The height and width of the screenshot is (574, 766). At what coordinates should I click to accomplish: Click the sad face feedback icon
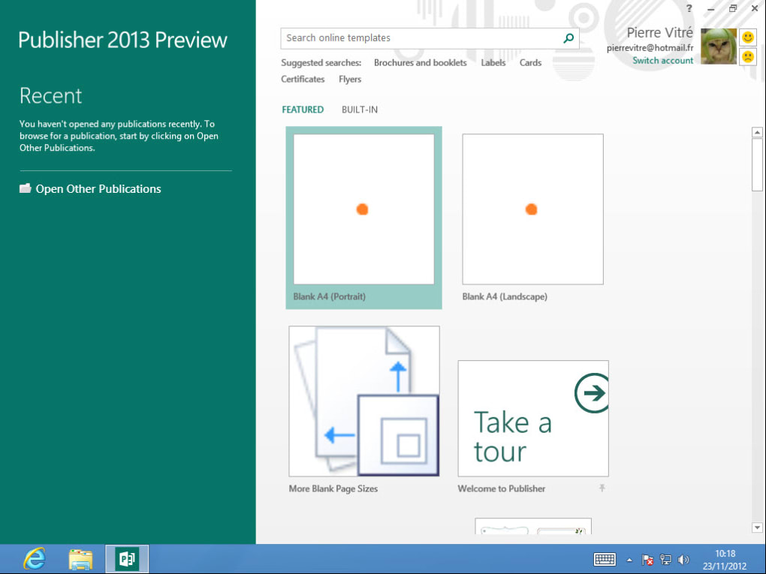coord(747,56)
